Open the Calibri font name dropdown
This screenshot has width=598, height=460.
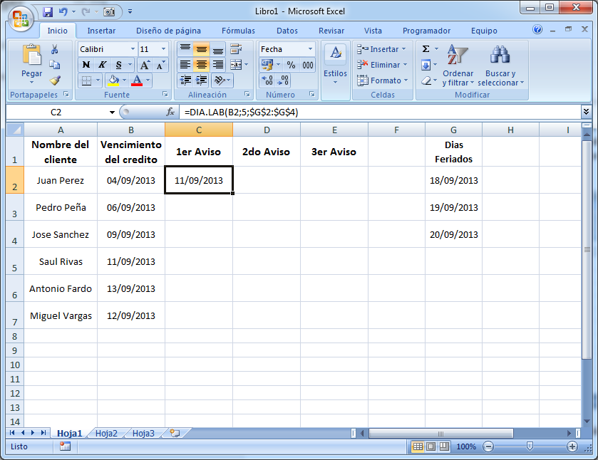[x=133, y=49]
